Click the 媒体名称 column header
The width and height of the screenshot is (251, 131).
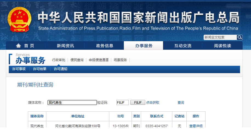(x=37, y=116)
